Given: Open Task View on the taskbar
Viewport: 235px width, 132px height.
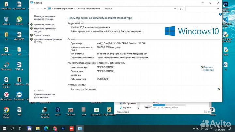Looking at the screenshot, I should coord(21,128).
